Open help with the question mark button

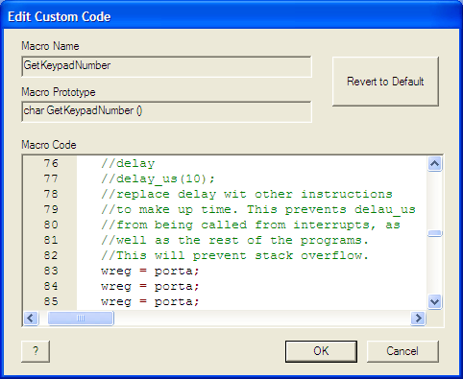36,351
